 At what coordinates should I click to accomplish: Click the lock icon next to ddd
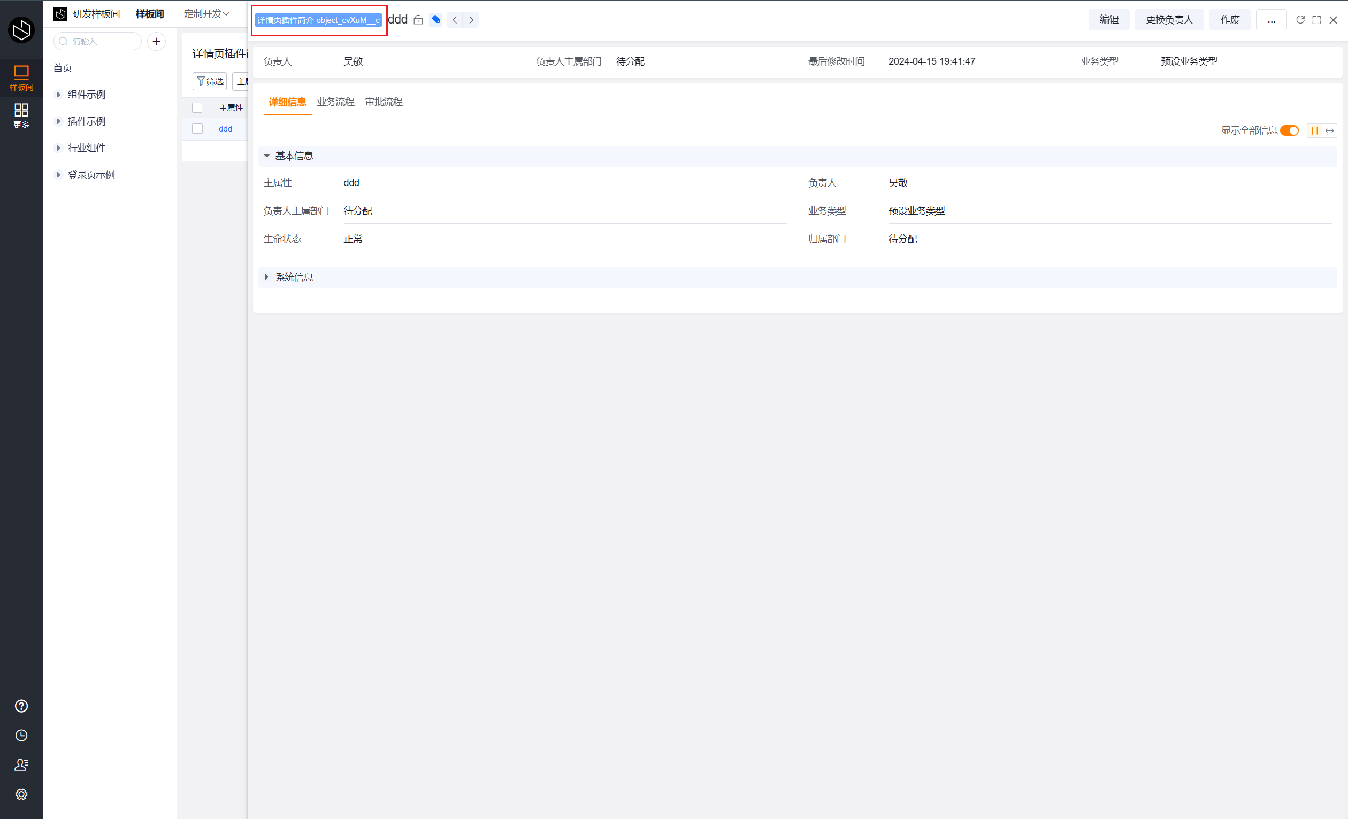click(x=418, y=20)
